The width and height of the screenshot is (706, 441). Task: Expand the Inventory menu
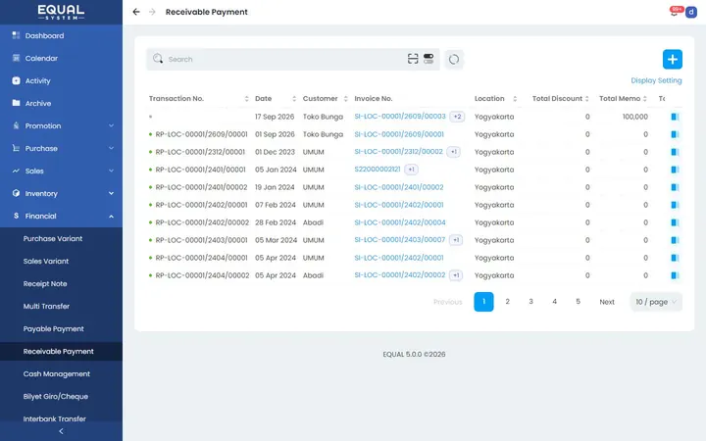61,193
